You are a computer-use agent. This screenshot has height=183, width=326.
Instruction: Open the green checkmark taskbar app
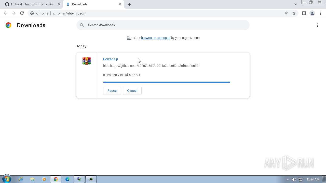pyautogui.click(x=79, y=179)
